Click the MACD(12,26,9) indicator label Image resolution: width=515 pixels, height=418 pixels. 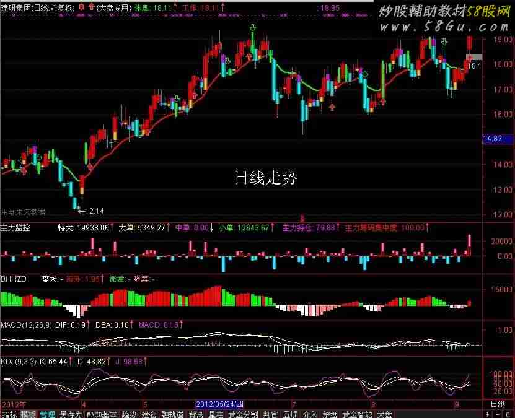tap(26, 325)
